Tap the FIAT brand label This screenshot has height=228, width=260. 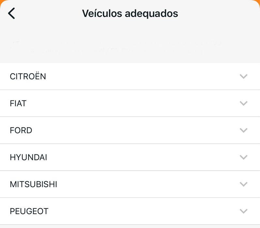(x=18, y=104)
